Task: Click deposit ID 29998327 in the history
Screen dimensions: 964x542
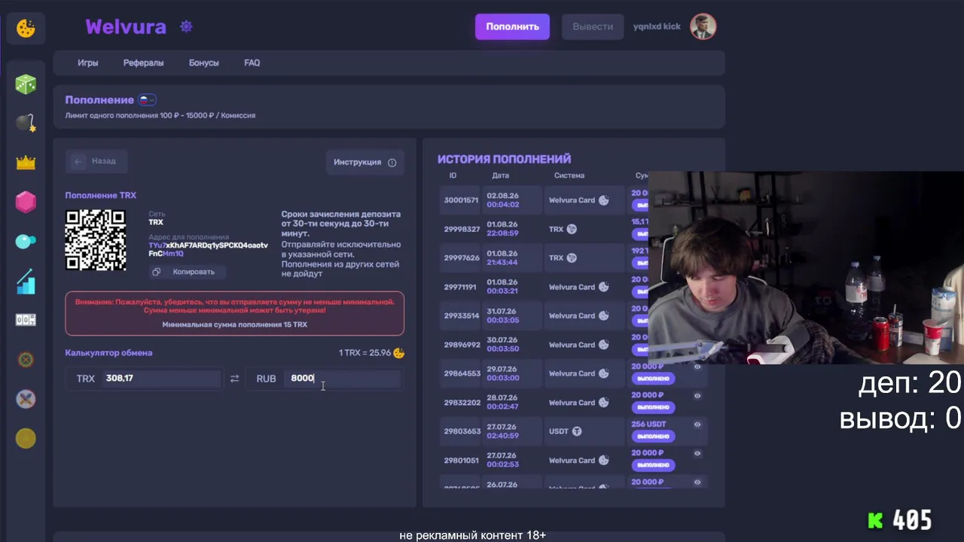Action: 462,229
